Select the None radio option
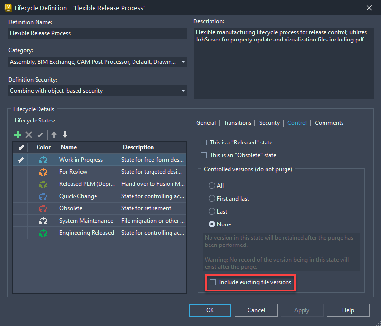This screenshot has width=381, height=326. (212, 224)
